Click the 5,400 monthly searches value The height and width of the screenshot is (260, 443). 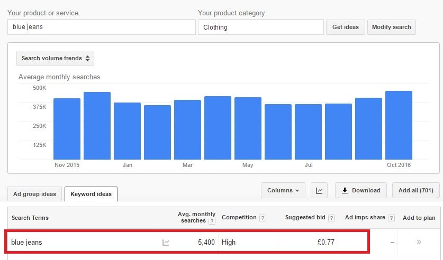[x=206, y=242]
